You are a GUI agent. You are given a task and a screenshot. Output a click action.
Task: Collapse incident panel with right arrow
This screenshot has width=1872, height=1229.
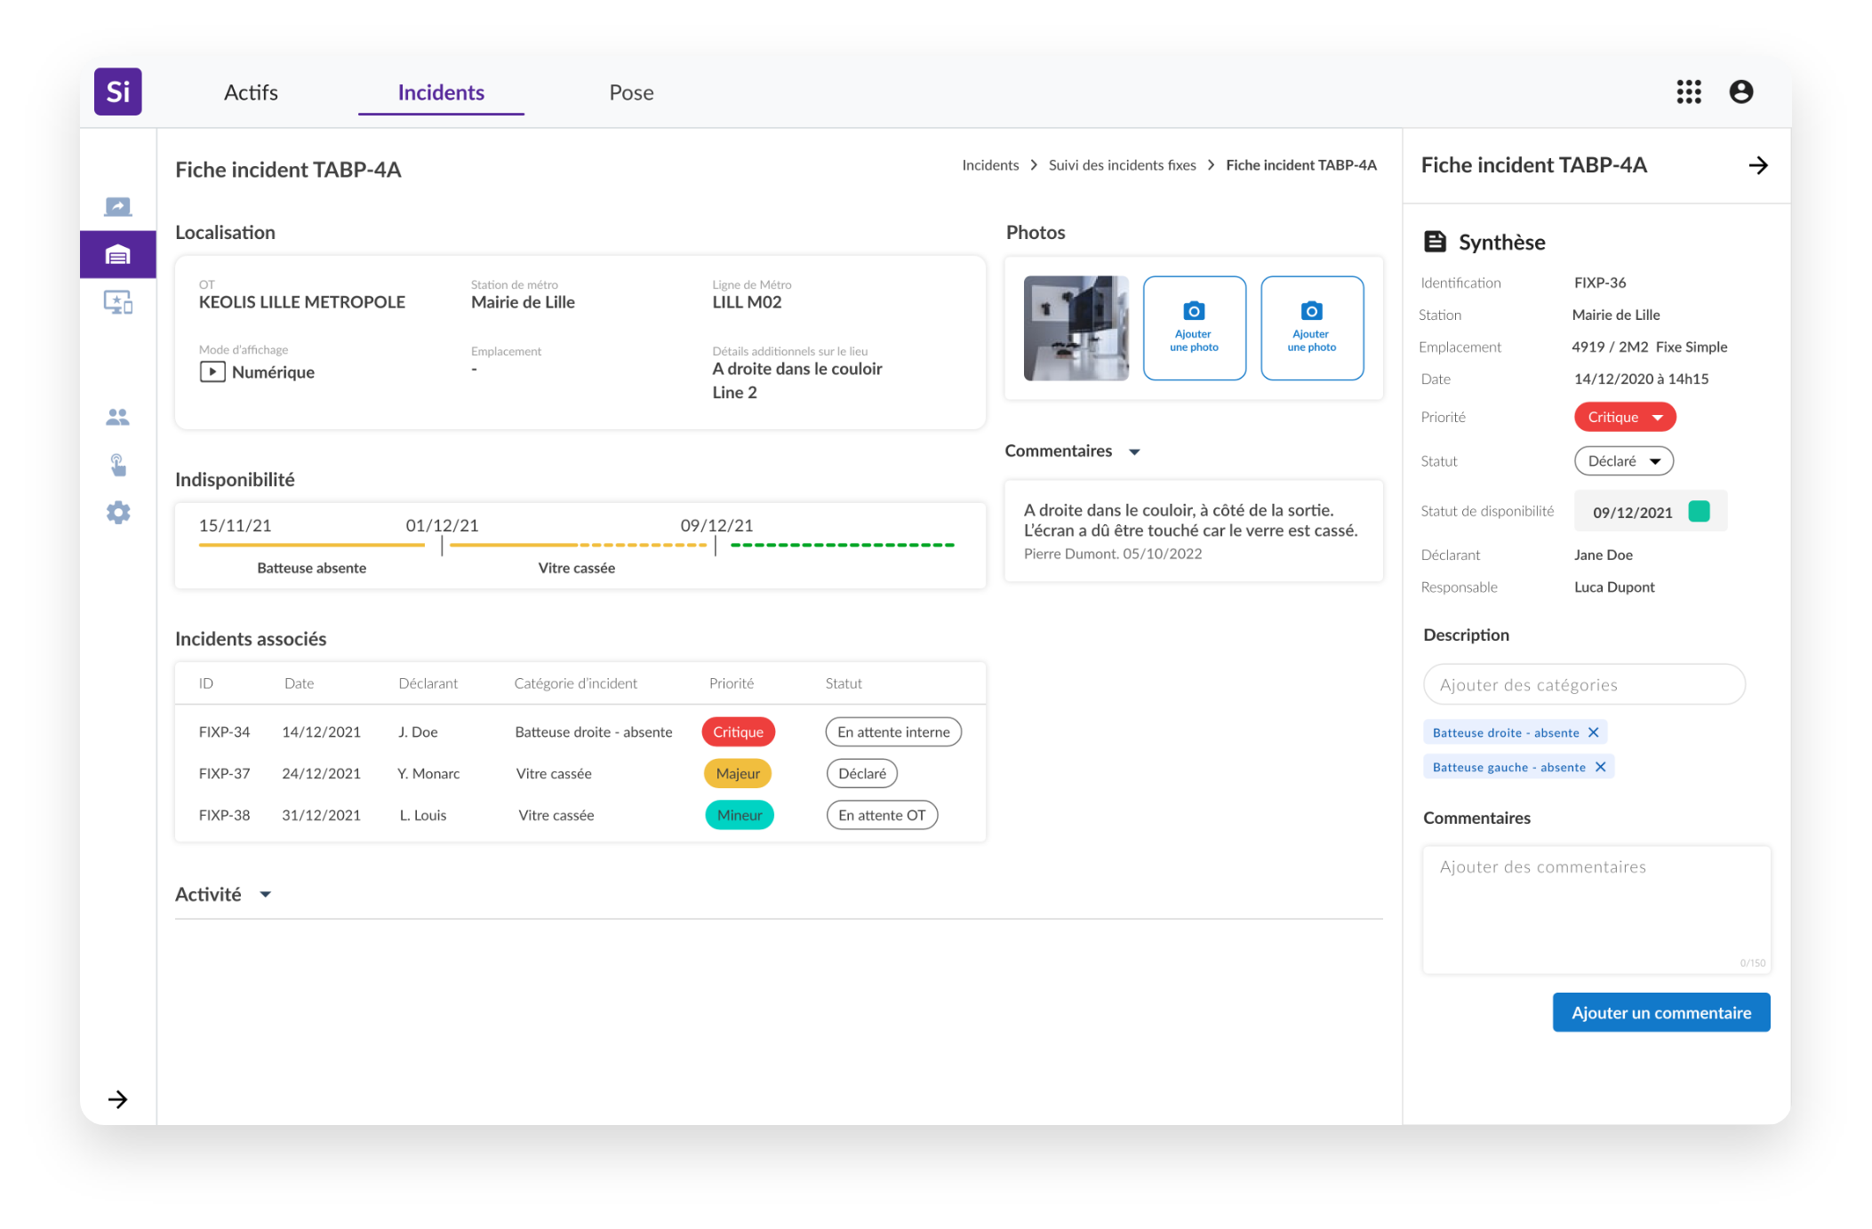point(1757,165)
